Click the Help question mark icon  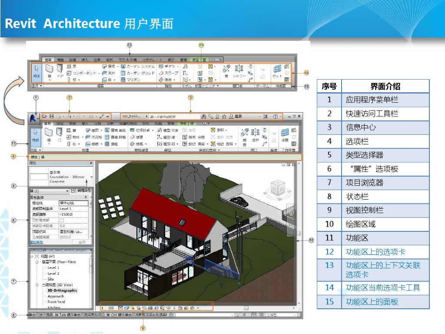pyautogui.click(x=275, y=117)
